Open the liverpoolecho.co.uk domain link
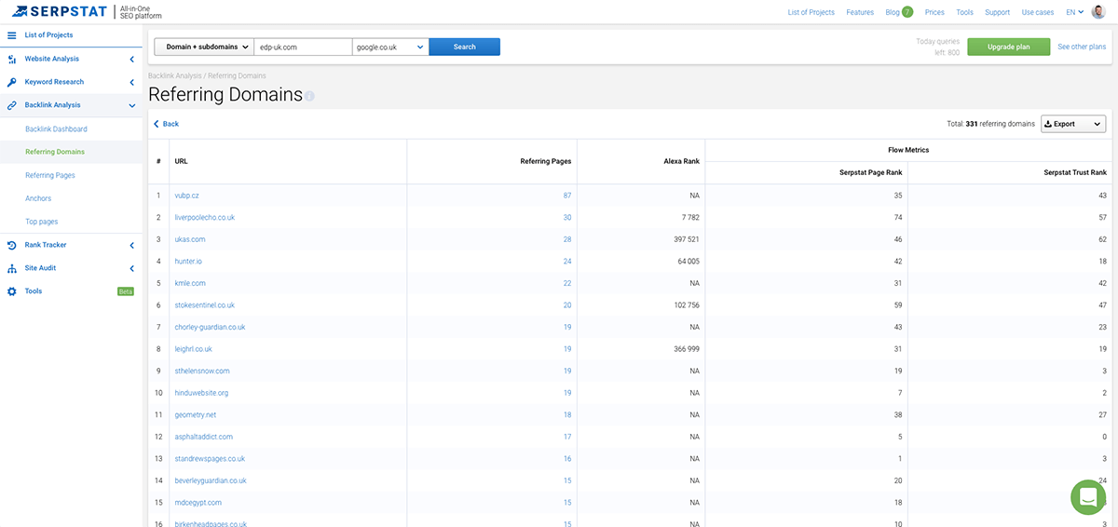The image size is (1118, 527). tap(204, 217)
